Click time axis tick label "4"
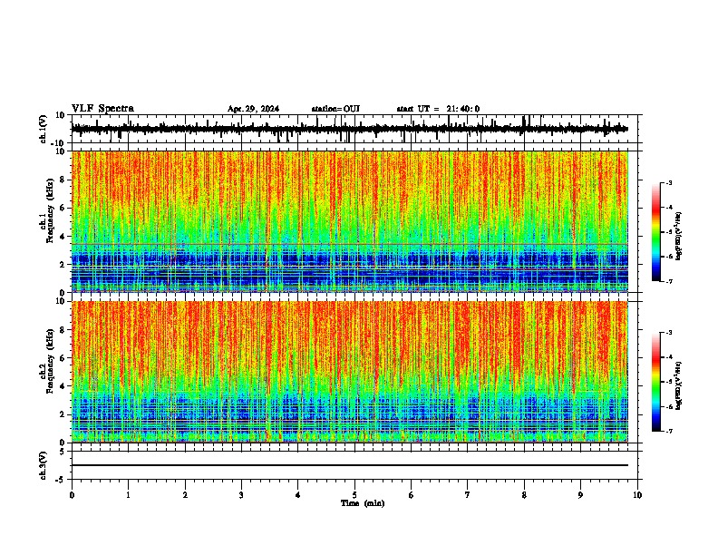The height and width of the screenshot is (555, 718). tap(297, 495)
